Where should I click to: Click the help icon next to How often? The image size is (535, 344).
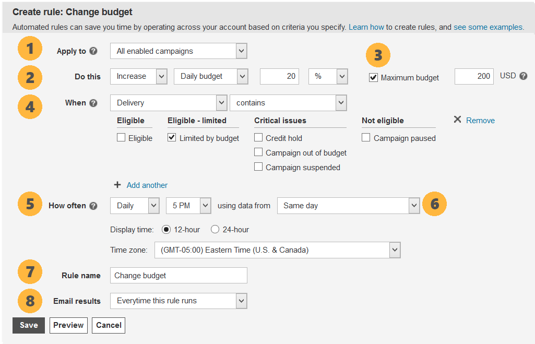pos(93,206)
